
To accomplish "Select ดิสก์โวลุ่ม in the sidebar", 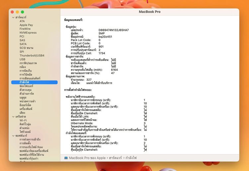I will 25,124.
